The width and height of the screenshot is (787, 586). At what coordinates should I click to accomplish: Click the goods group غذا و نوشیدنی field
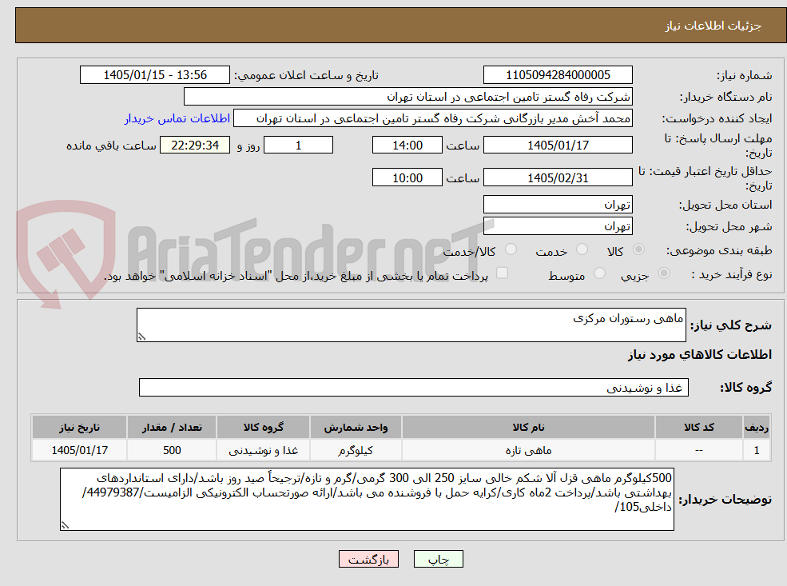(414, 387)
